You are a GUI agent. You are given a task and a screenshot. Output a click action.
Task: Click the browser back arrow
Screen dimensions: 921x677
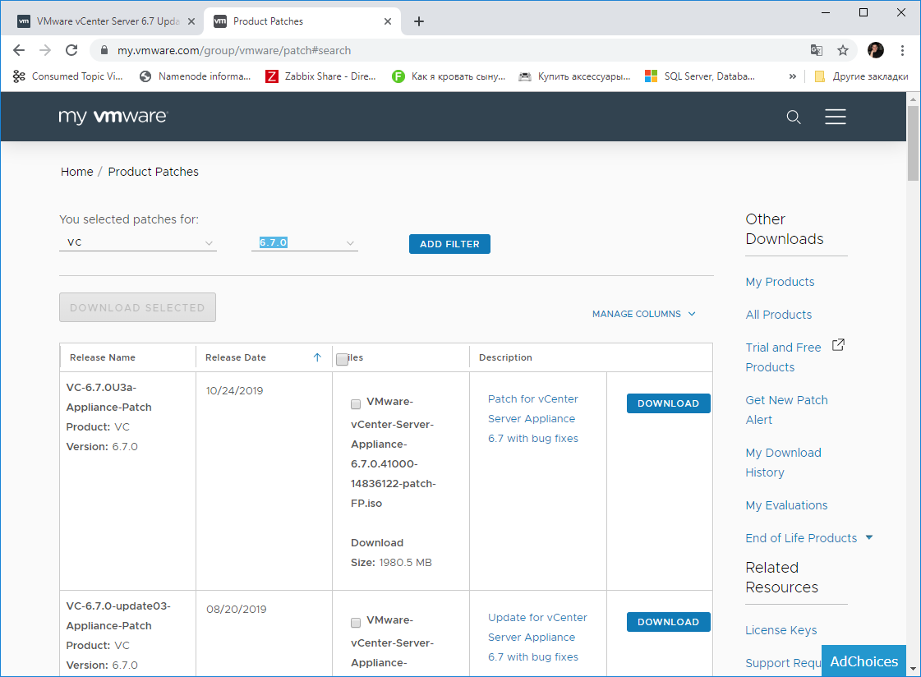pos(19,50)
